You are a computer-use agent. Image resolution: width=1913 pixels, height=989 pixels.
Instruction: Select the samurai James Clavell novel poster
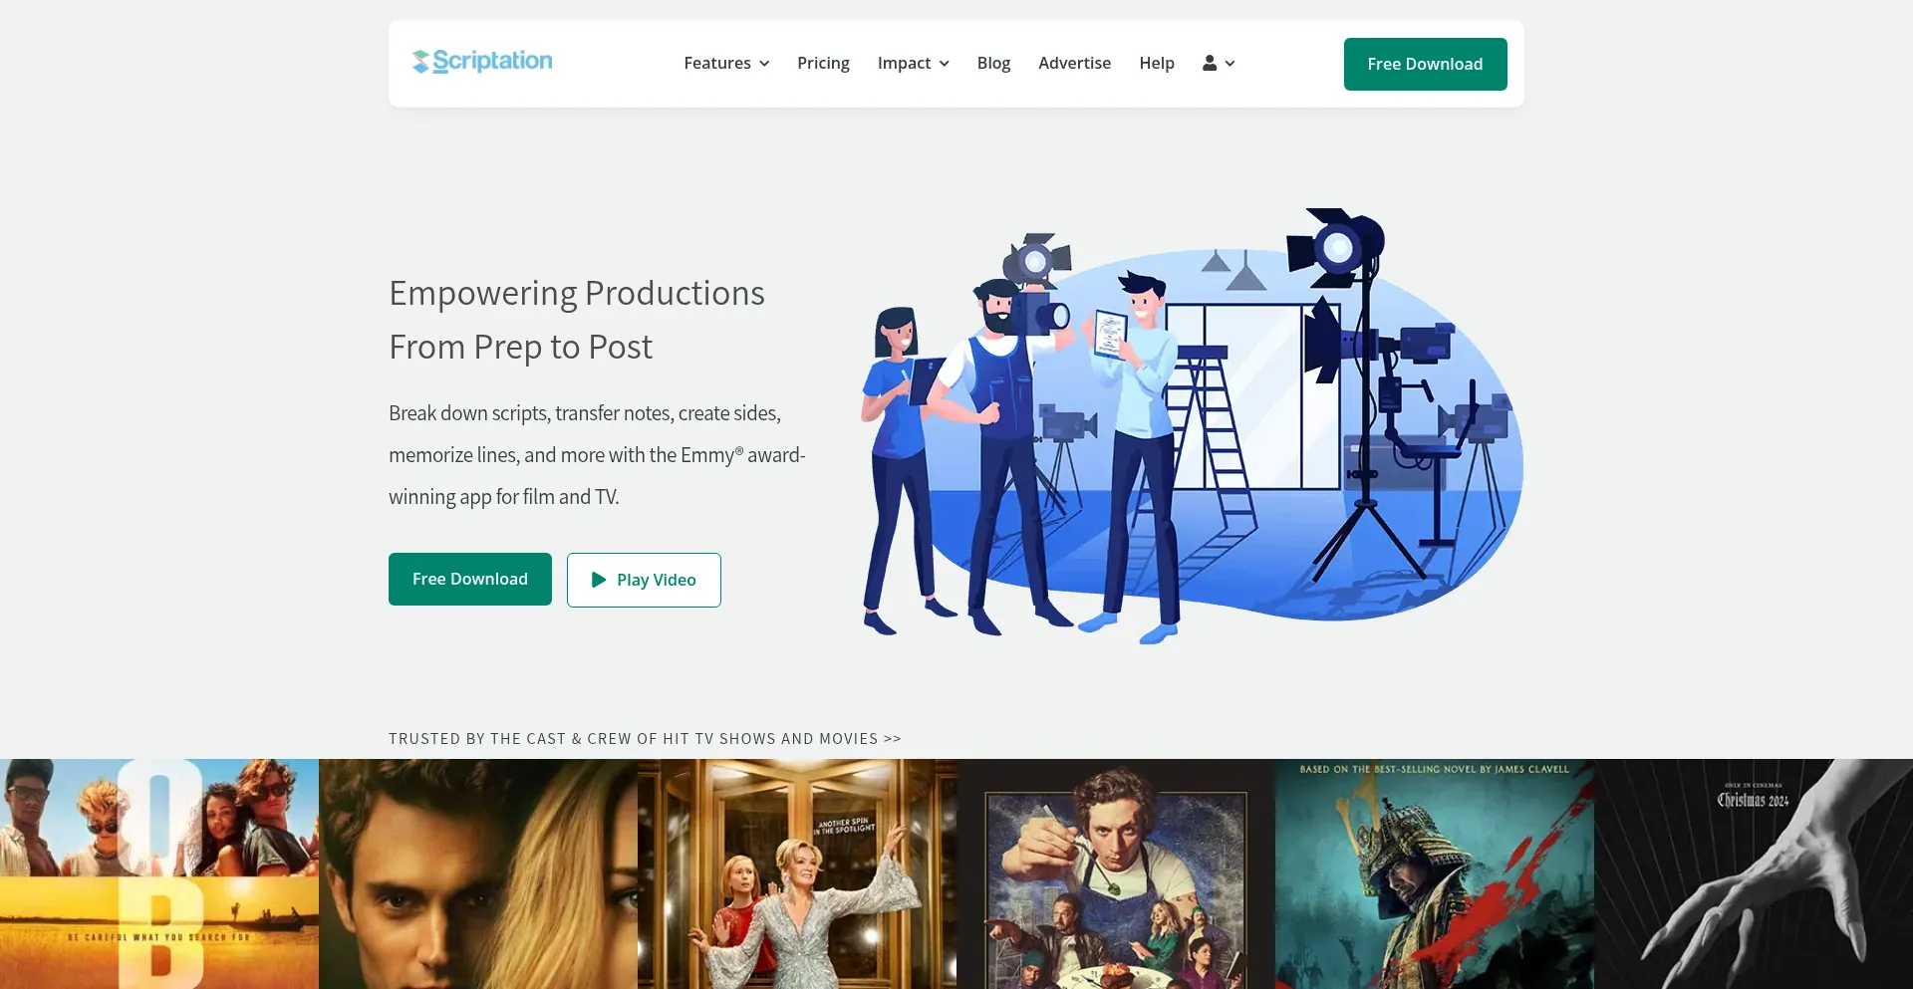[1435, 873]
